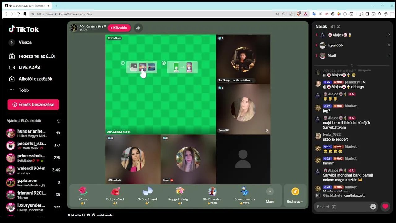The image size is (396, 223).
Task: Click Jenszii's muted microphone icon
Action: [x=267, y=131]
